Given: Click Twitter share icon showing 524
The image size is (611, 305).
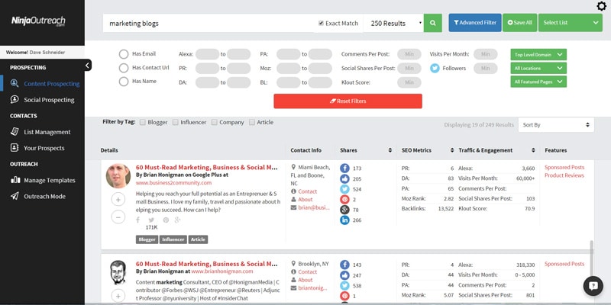Looking at the screenshot, I should [x=344, y=189].
